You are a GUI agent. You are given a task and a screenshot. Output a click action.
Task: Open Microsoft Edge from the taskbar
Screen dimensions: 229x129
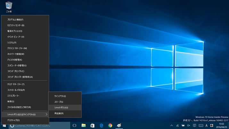coord(101,125)
